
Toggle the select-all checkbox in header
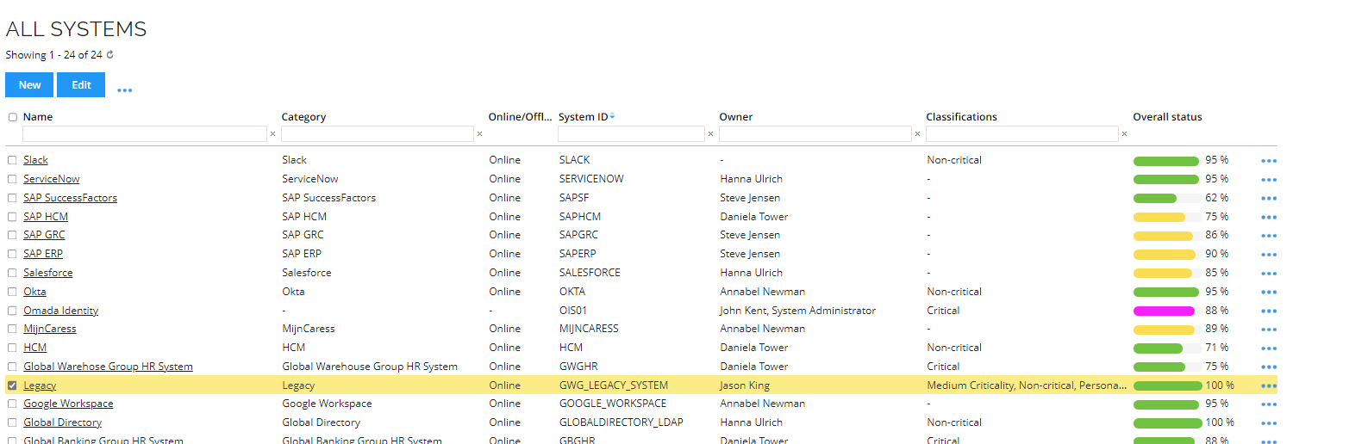click(12, 117)
